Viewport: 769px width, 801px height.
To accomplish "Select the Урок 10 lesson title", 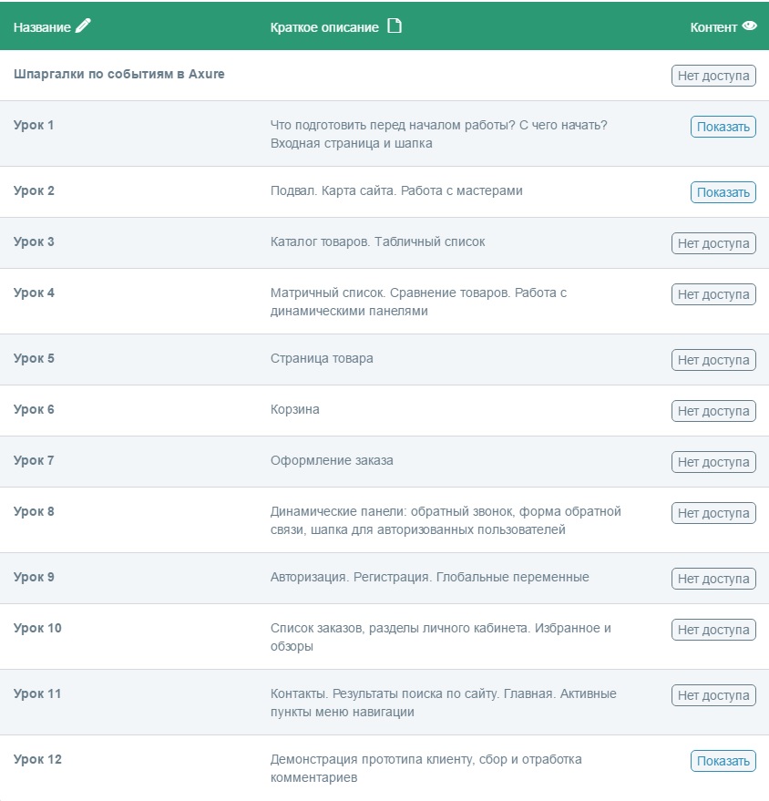I will [37, 628].
